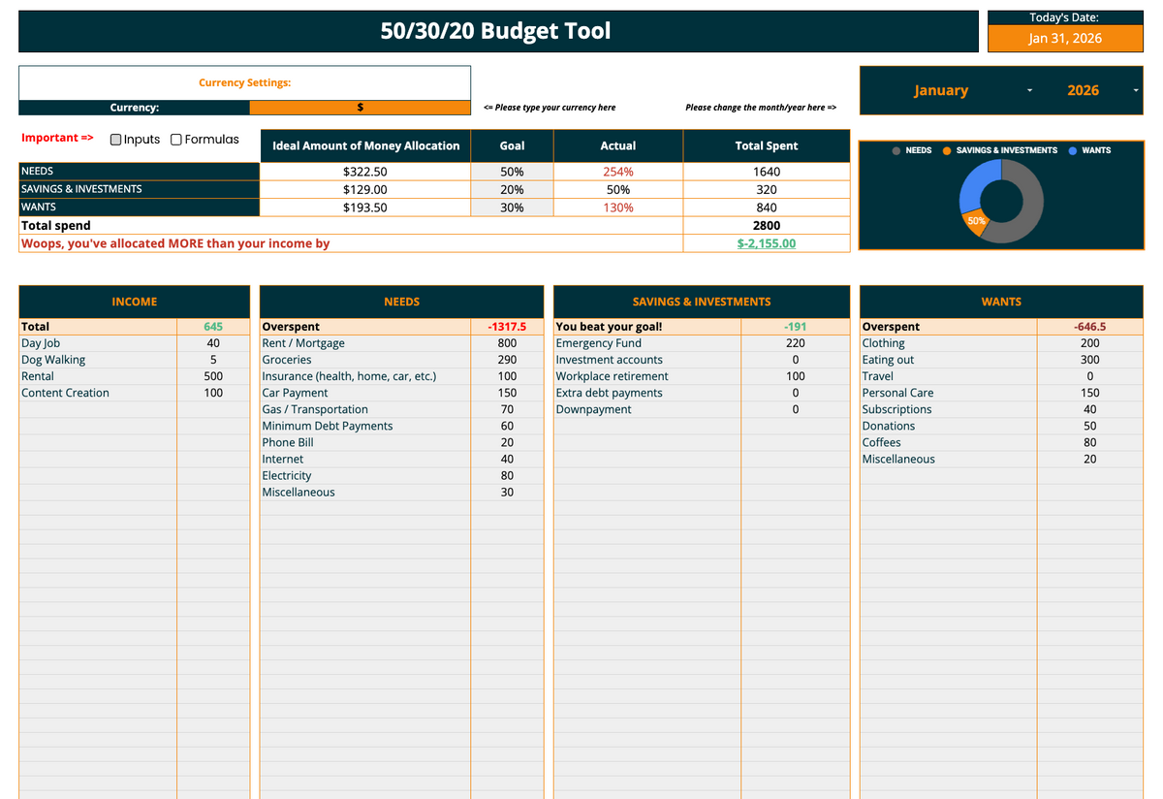Click the $-2,155.00 underlined amount

coord(767,243)
